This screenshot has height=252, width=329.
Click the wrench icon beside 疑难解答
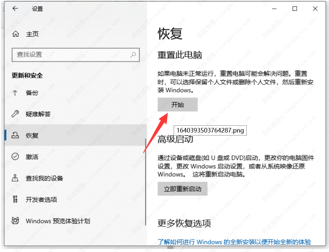(x=15, y=114)
